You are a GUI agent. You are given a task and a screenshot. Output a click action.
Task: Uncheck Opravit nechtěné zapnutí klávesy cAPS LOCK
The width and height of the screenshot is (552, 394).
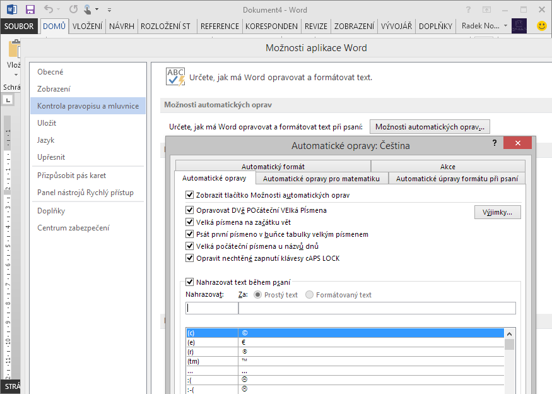(x=190, y=258)
